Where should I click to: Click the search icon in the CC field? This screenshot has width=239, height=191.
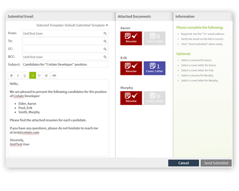click(105, 49)
